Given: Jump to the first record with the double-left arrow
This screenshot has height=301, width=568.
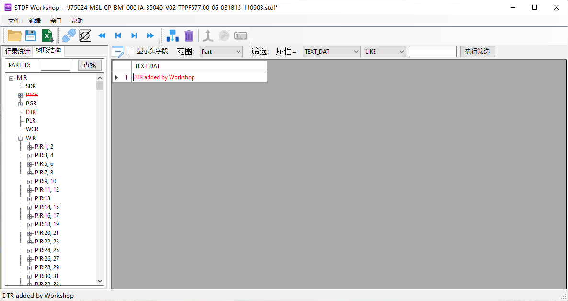Looking at the screenshot, I should 102,35.
